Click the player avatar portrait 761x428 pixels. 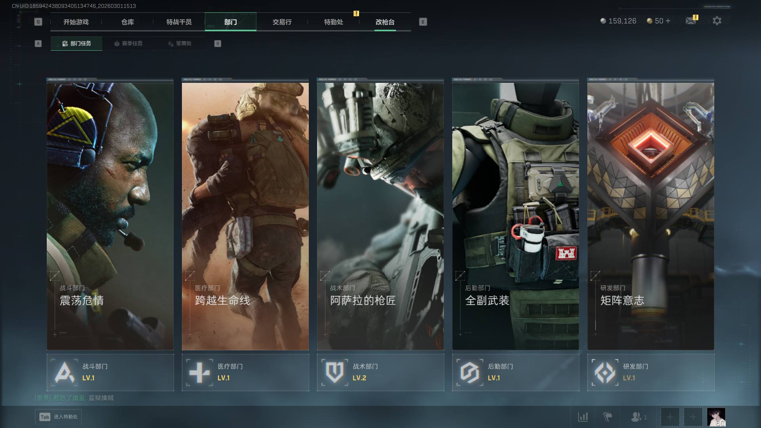716,417
